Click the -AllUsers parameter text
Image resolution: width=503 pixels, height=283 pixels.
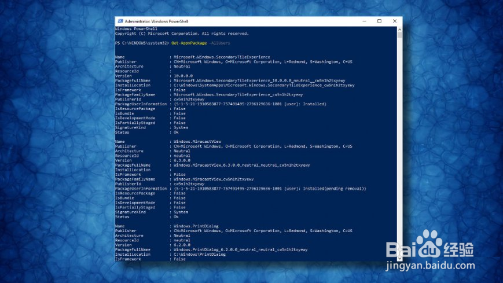[220, 43]
